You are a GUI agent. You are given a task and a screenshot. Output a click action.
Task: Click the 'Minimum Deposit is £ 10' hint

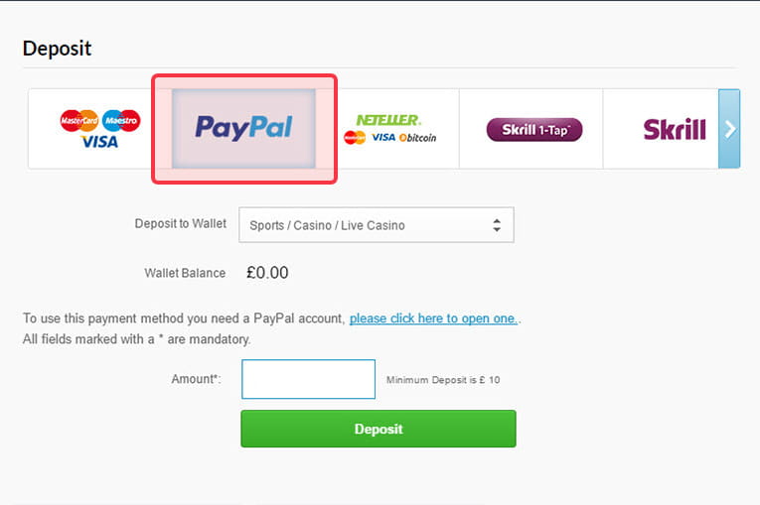(443, 380)
